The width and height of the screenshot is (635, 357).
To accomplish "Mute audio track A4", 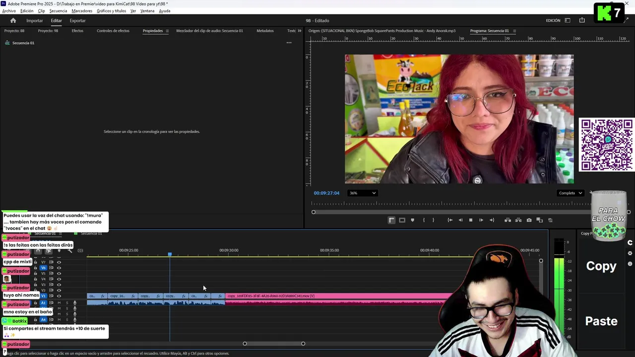I will point(59,320).
